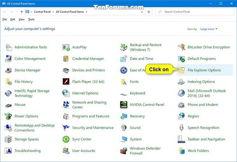Open the Color Management icon

click(8, 59)
